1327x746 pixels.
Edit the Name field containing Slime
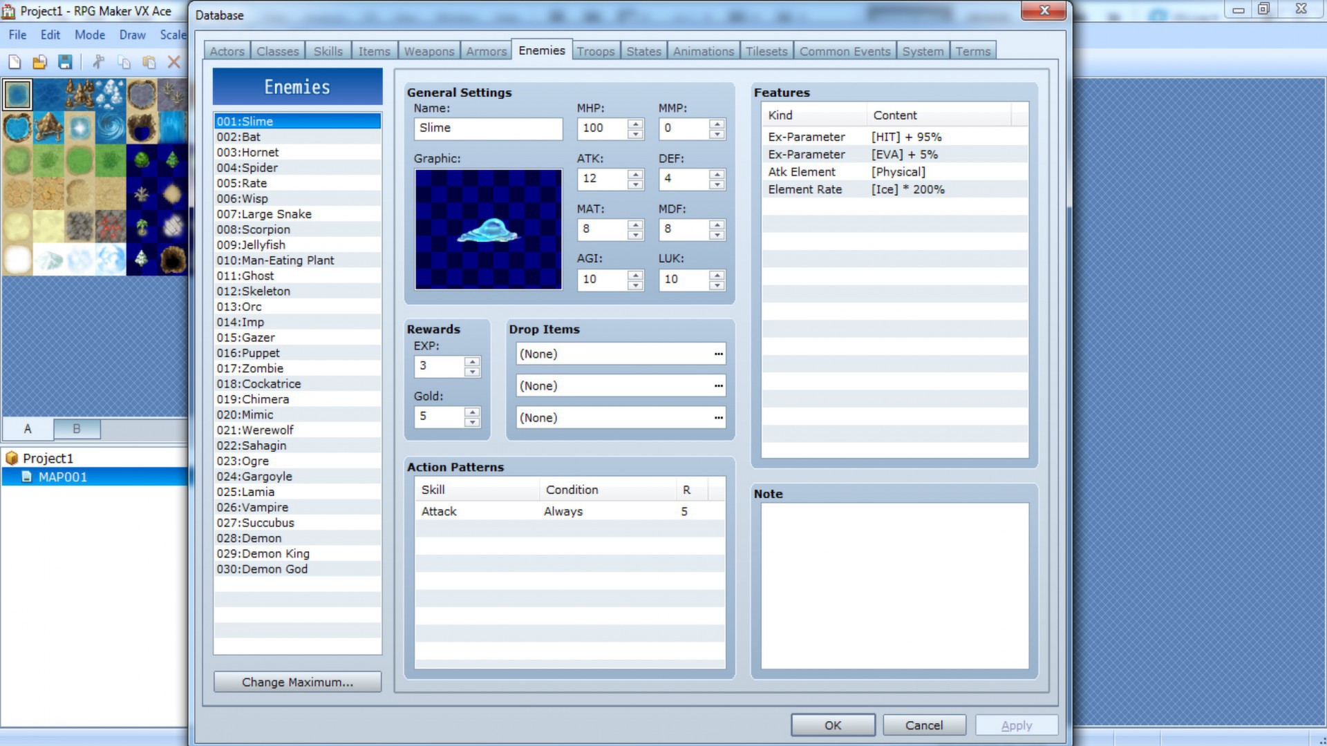click(x=487, y=128)
